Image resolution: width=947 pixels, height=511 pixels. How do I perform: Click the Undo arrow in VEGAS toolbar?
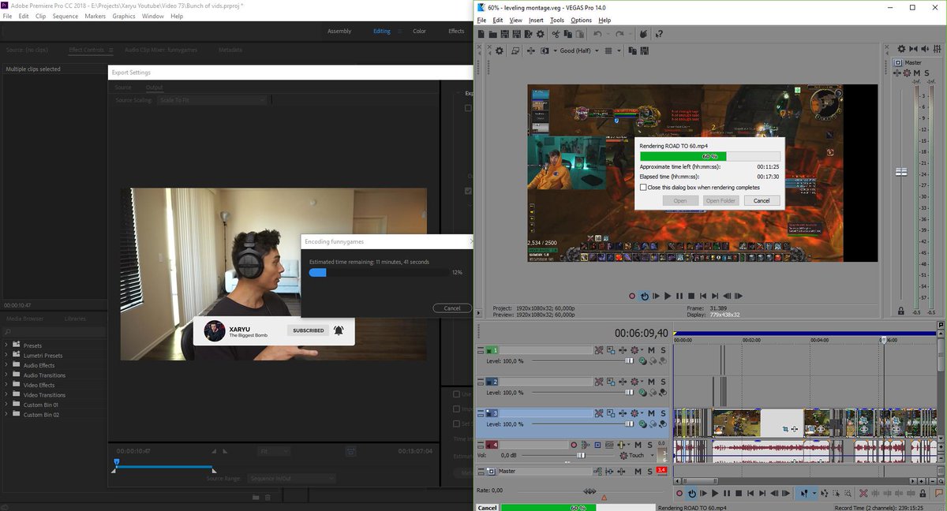[x=597, y=34]
